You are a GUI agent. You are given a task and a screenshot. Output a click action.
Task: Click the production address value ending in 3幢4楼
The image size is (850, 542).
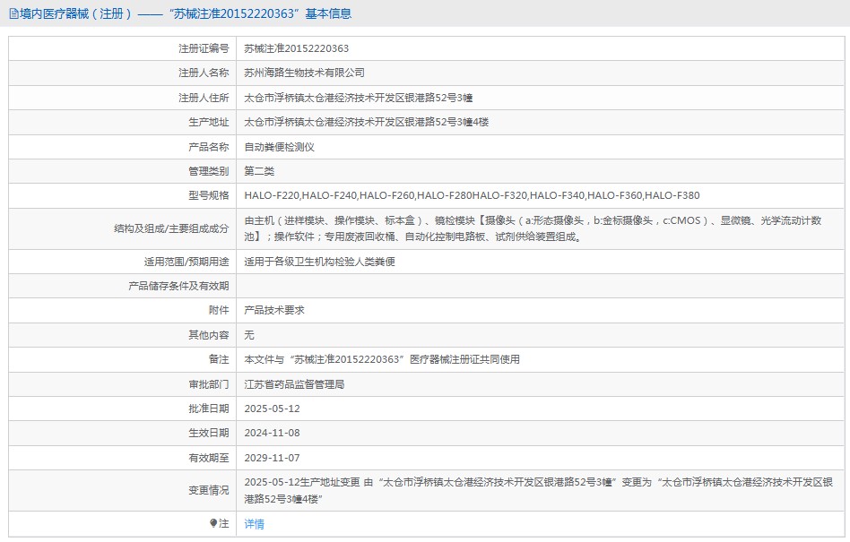click(367, 122)
